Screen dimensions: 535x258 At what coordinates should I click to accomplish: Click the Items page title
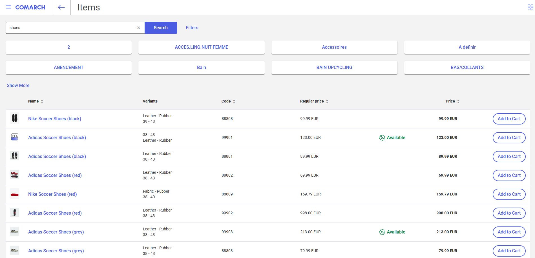point(89,7)
